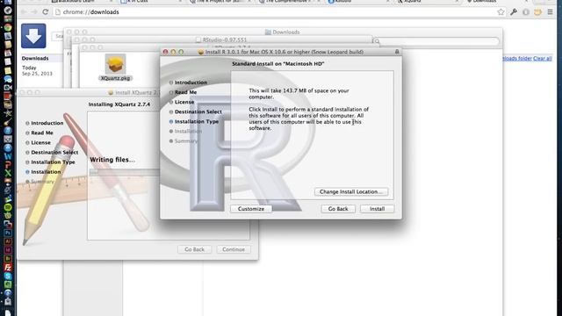Open Photoshop from the Dock

[x=8, y=233]
